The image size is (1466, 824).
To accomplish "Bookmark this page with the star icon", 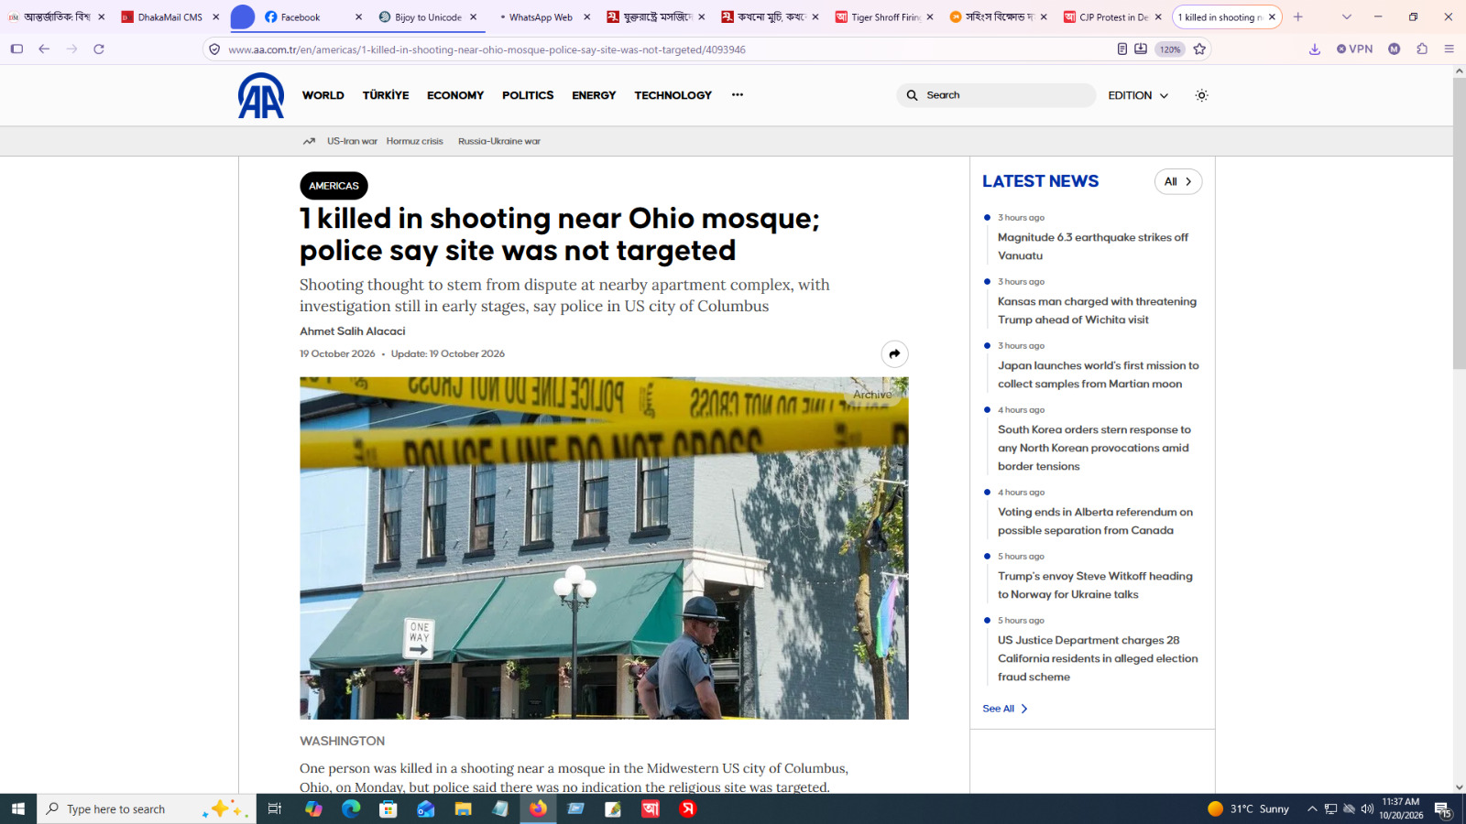I will [1199, 49].
